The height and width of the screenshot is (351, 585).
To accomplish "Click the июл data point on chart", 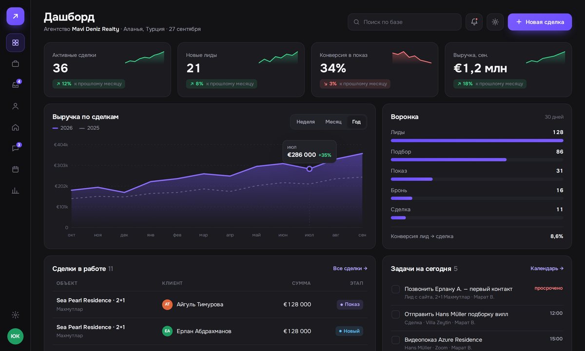I will click(310, 169).
